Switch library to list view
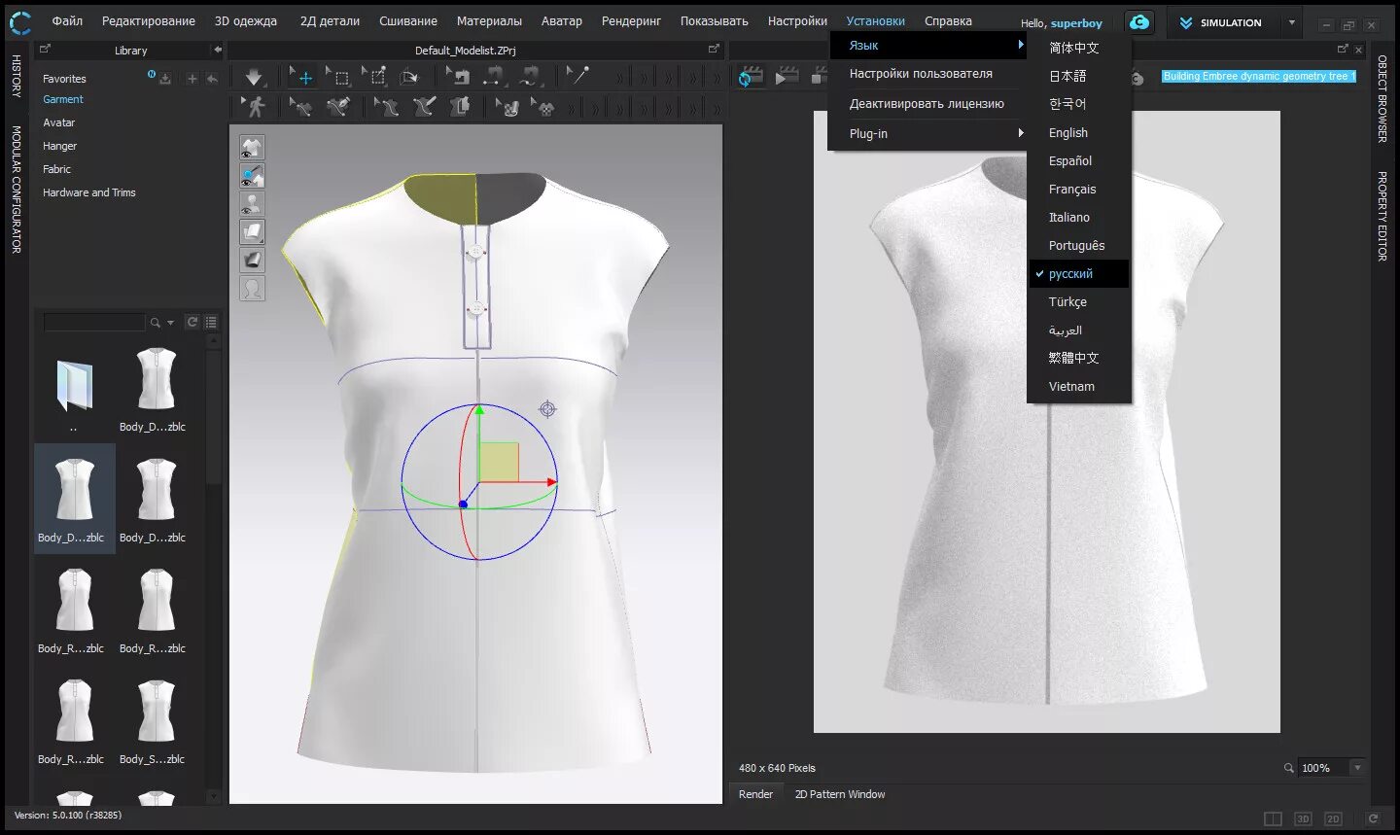This screenshot has width=1400, height=835. pyautogui.click(x=211, y=322)
